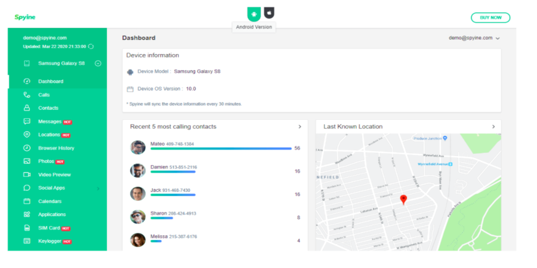Viewport: 537px width, 268px height.
Task: Click the BUY NOW button
Action: click(x=490, y=18)
